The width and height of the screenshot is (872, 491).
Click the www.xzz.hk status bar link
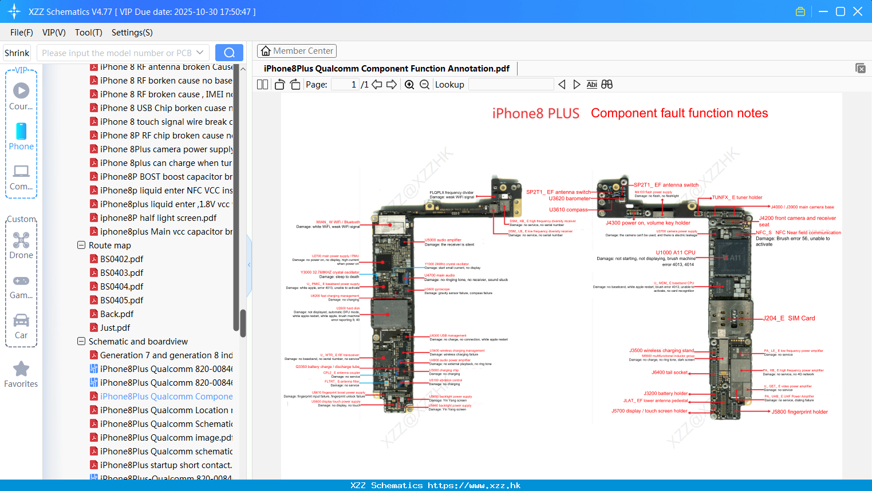[474, 485]
